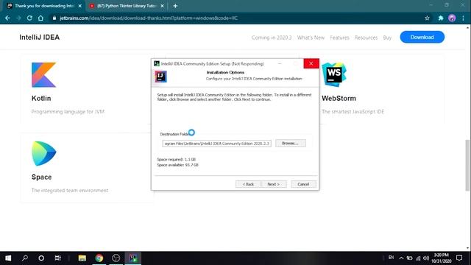Switch to Chrome in taskbar
The height and width of the screenshot is (265, 471).
(99, 258)
